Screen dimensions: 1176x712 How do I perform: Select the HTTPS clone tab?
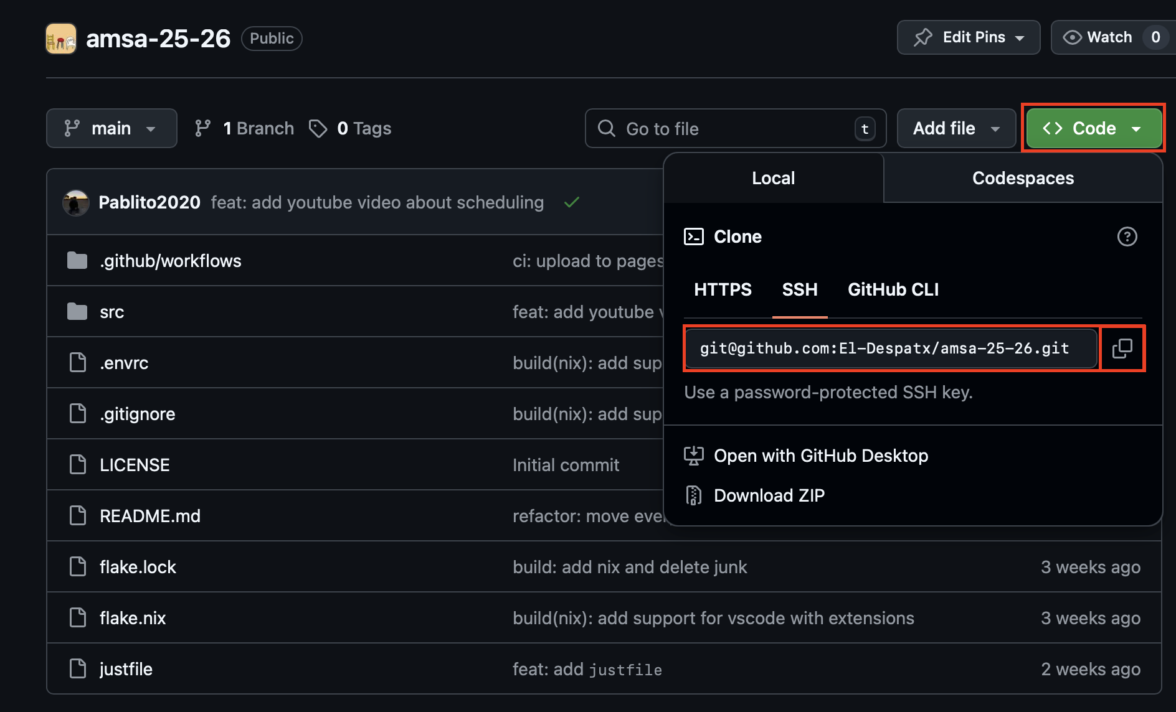pos(723,289)
